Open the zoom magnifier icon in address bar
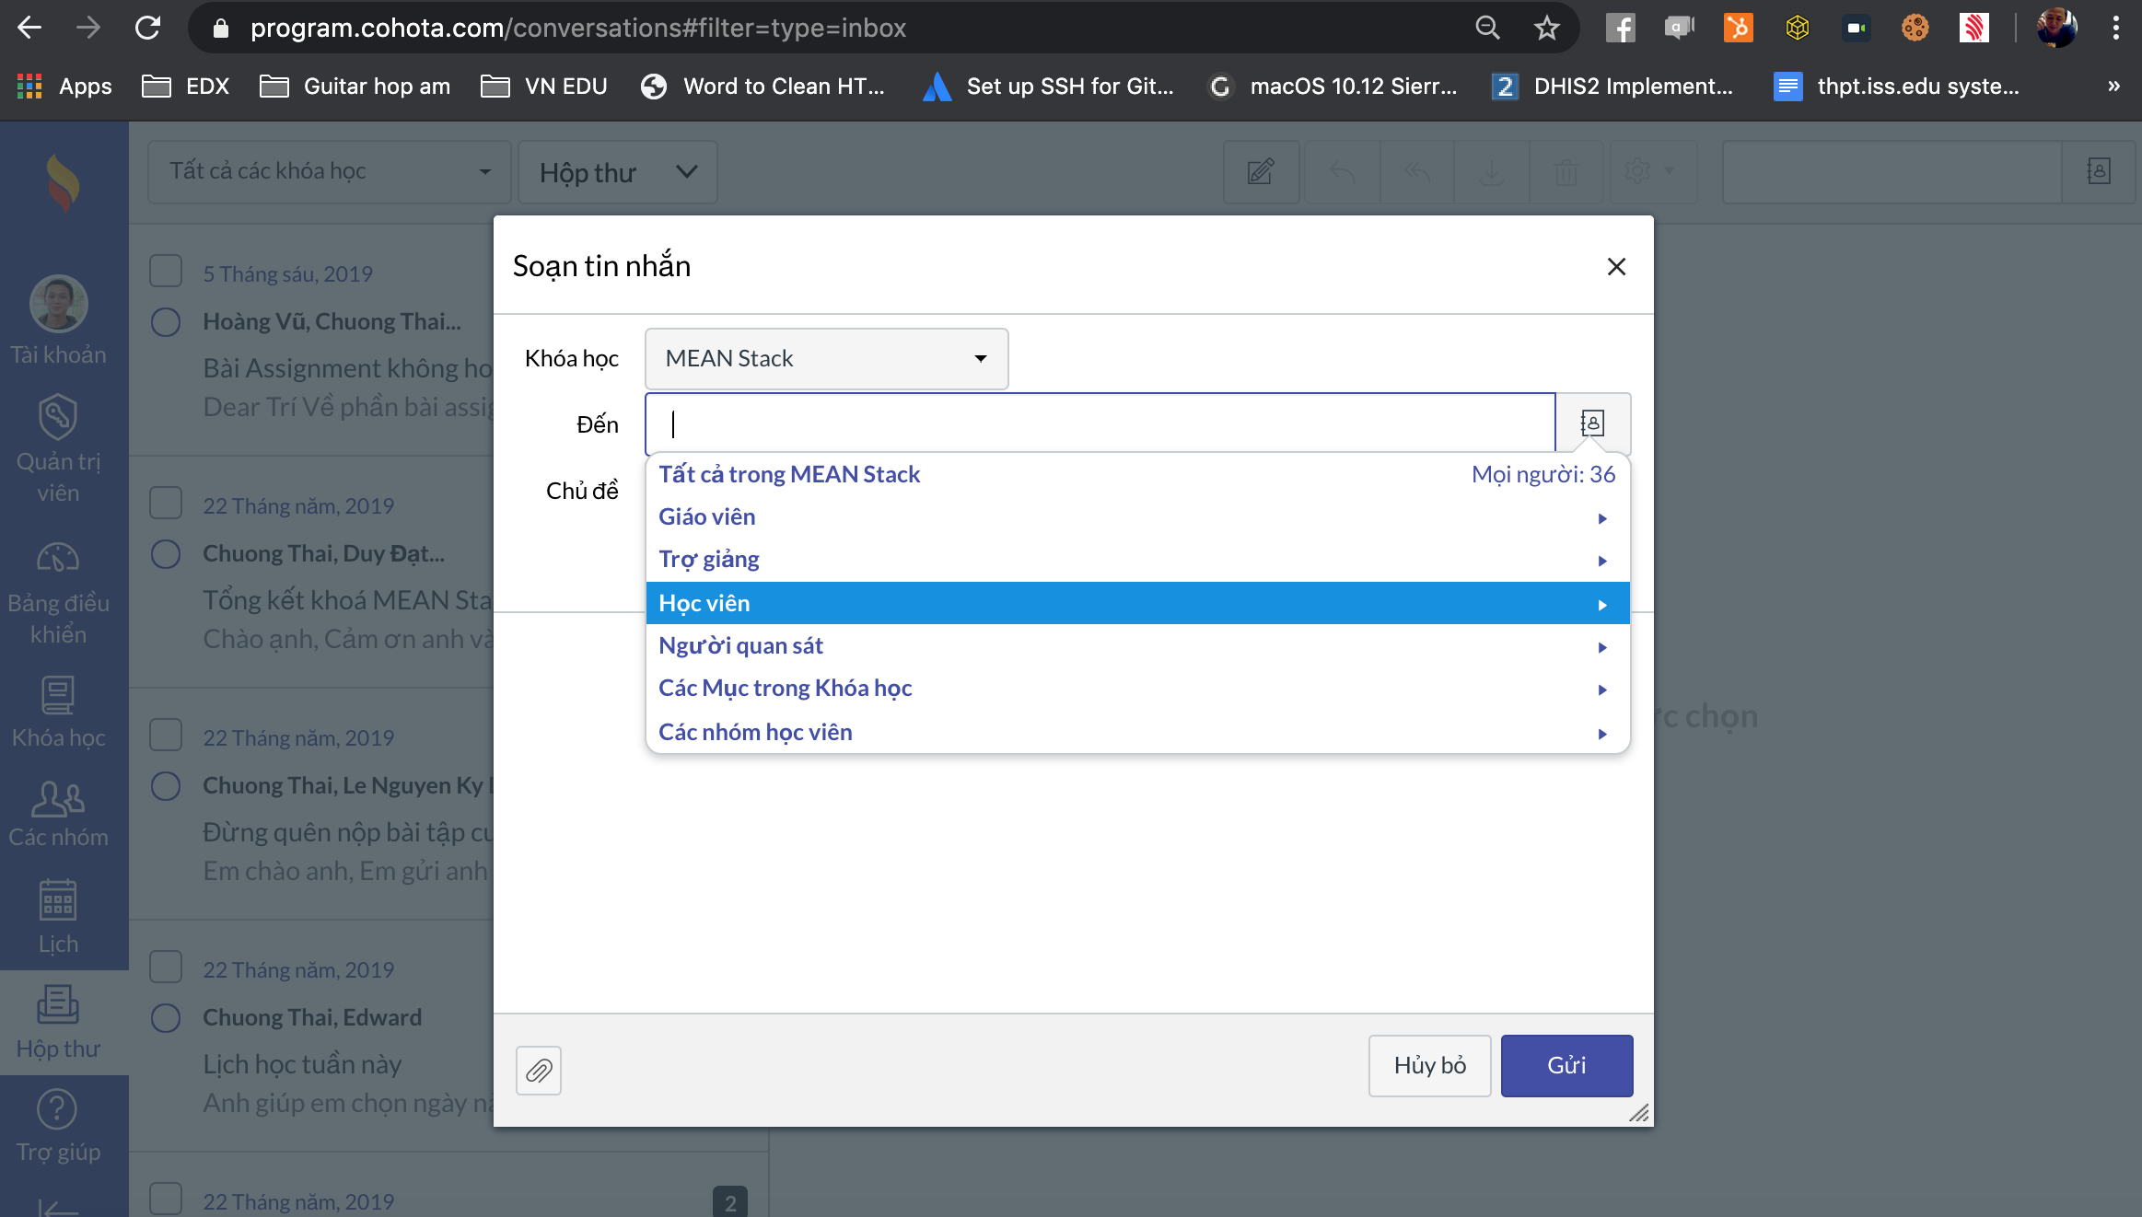This screenshot has height=1217, width=2142. (1488, 29)
